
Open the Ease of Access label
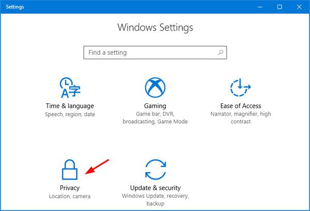[x=240, y=106]
